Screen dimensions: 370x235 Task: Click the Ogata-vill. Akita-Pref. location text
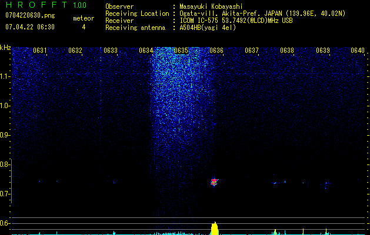262,14
